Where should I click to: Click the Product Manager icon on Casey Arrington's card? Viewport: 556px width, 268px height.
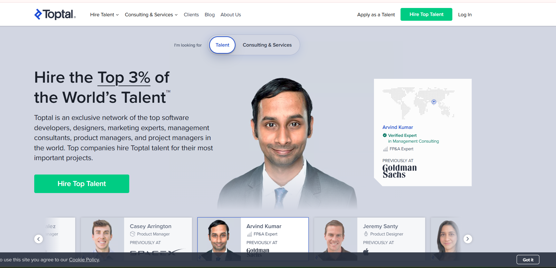[x=133, y=234]
